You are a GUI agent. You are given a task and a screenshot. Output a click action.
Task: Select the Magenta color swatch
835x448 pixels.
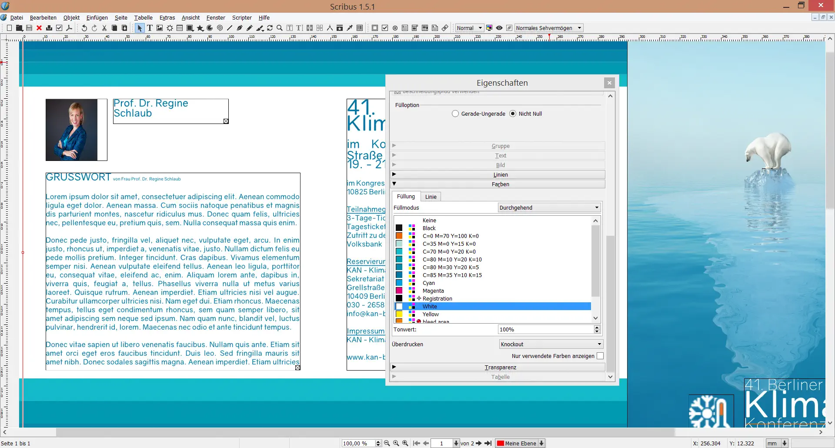coord(399,291)
